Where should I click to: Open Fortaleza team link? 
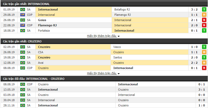[x=44, y=31]
